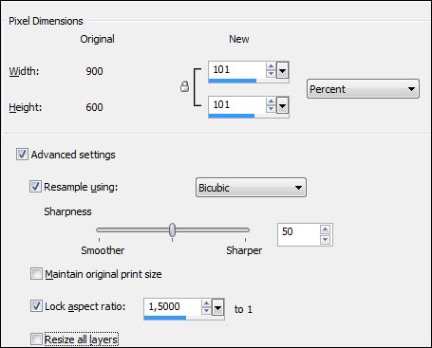Decrease new Height with down arrow
Image resolution: width=432 pixels, height=348 pixels.
coord(271,109)
